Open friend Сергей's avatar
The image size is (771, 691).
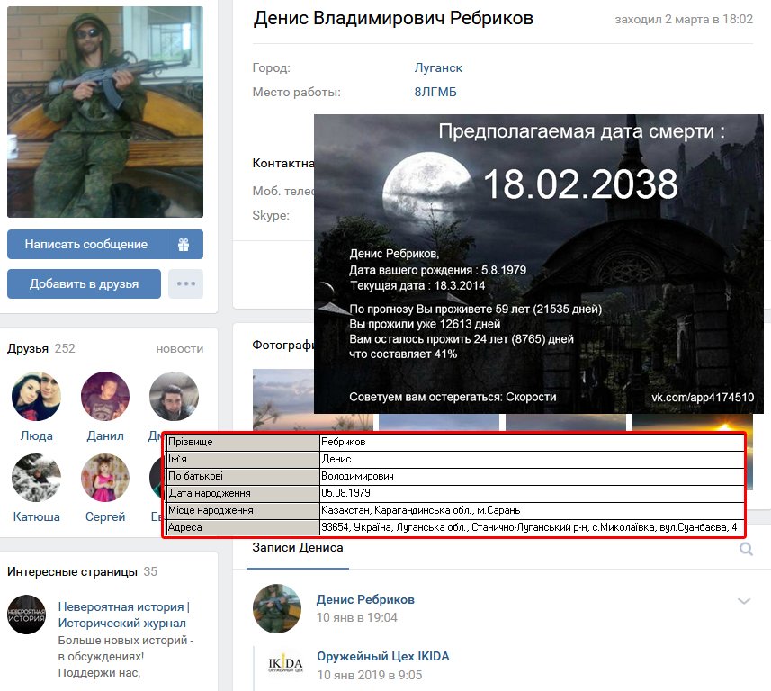point(105,478)
